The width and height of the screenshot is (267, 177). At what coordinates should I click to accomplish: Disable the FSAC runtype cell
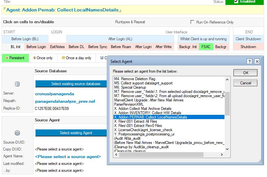coord(206,47)
